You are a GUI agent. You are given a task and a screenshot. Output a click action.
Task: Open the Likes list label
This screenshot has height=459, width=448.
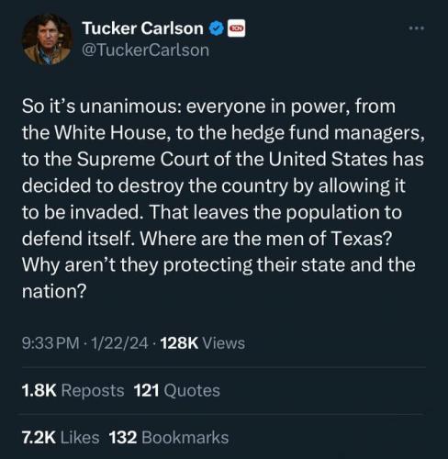[x=80, y=438]
